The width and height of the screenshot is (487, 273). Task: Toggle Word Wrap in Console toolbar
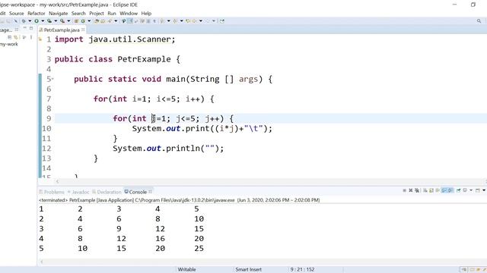pos(438,190)
